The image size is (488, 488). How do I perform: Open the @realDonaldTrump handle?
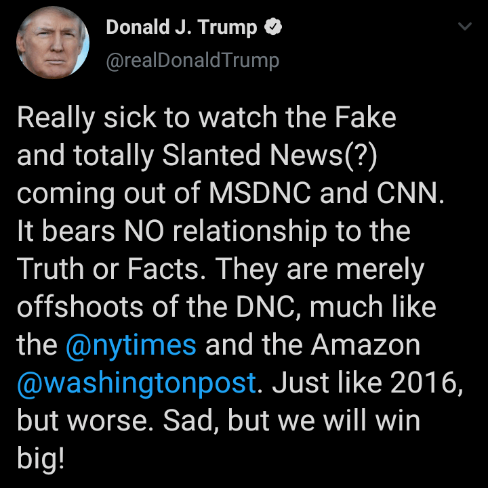coord(192,60)
